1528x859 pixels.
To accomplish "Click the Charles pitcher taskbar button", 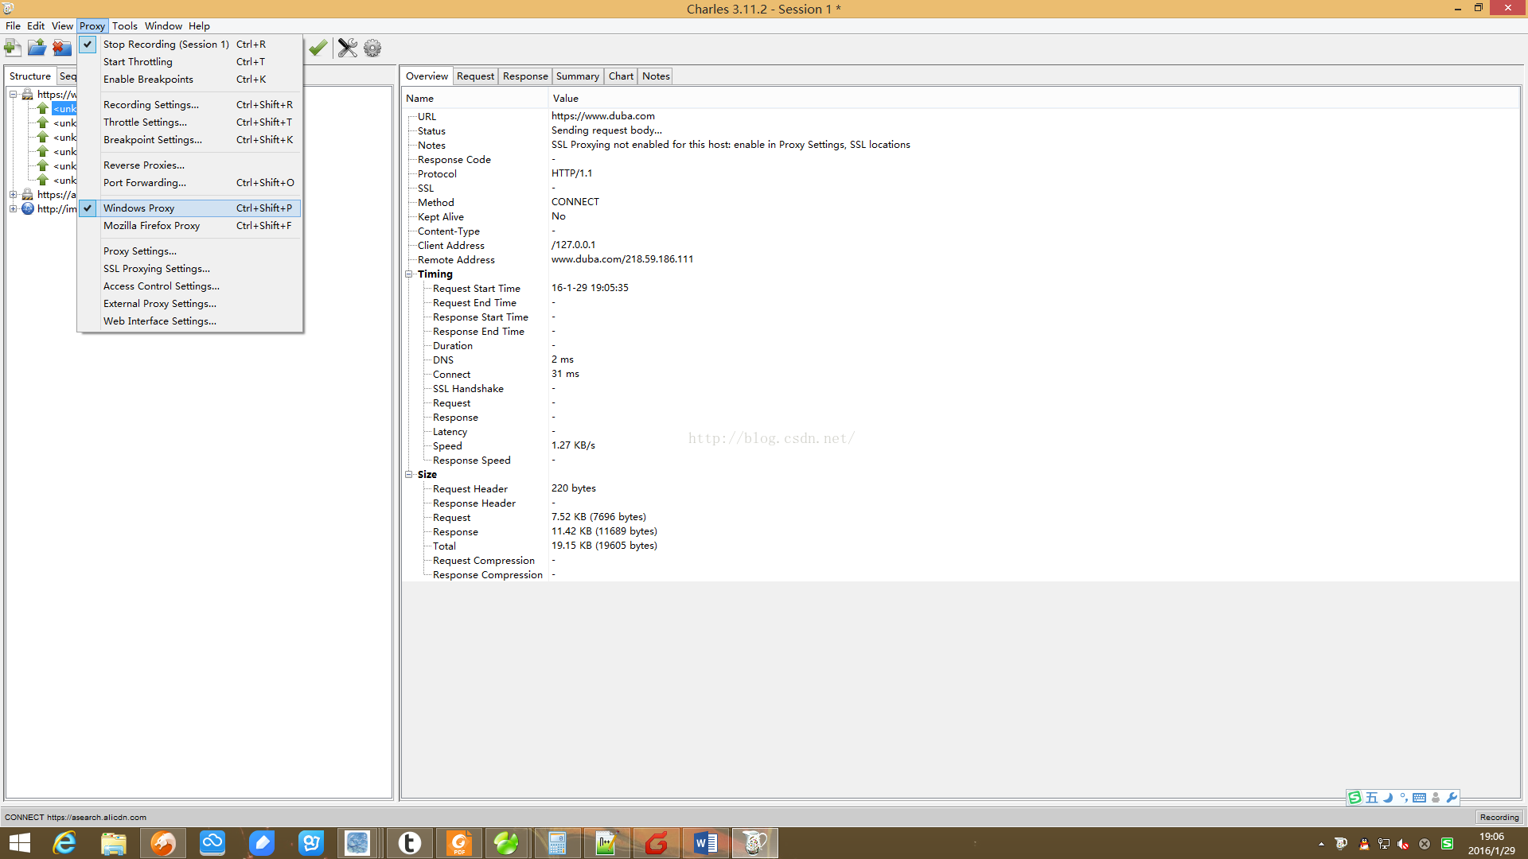I will click(754, 843).
